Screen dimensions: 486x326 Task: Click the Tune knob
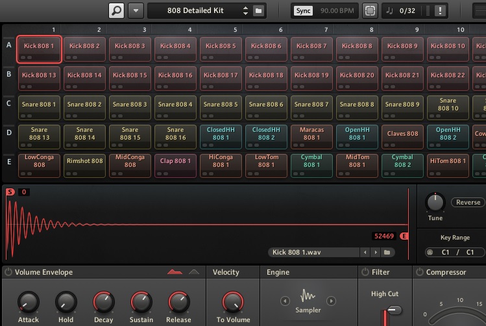point(435,203)
